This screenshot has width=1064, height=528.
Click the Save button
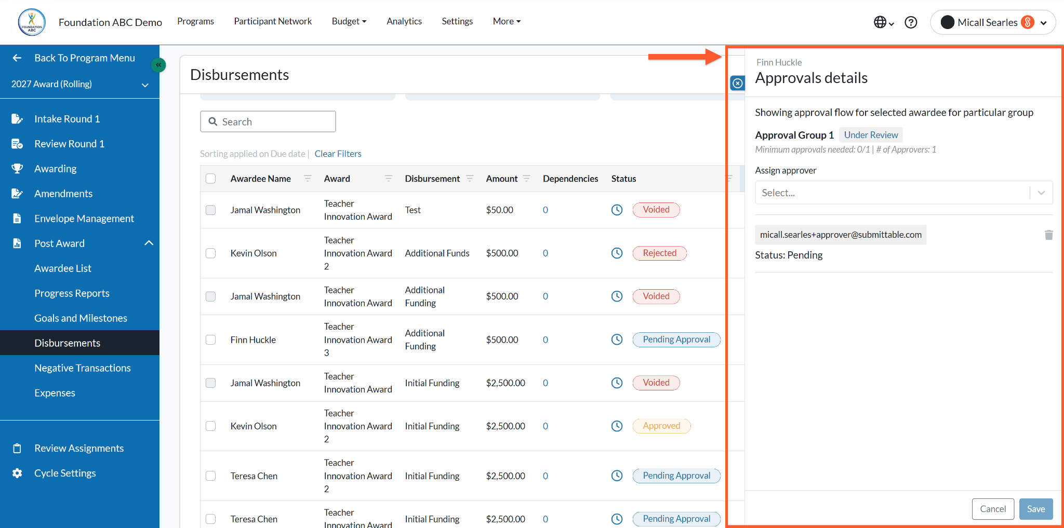pyautogui.click(x=1035, y=509)
